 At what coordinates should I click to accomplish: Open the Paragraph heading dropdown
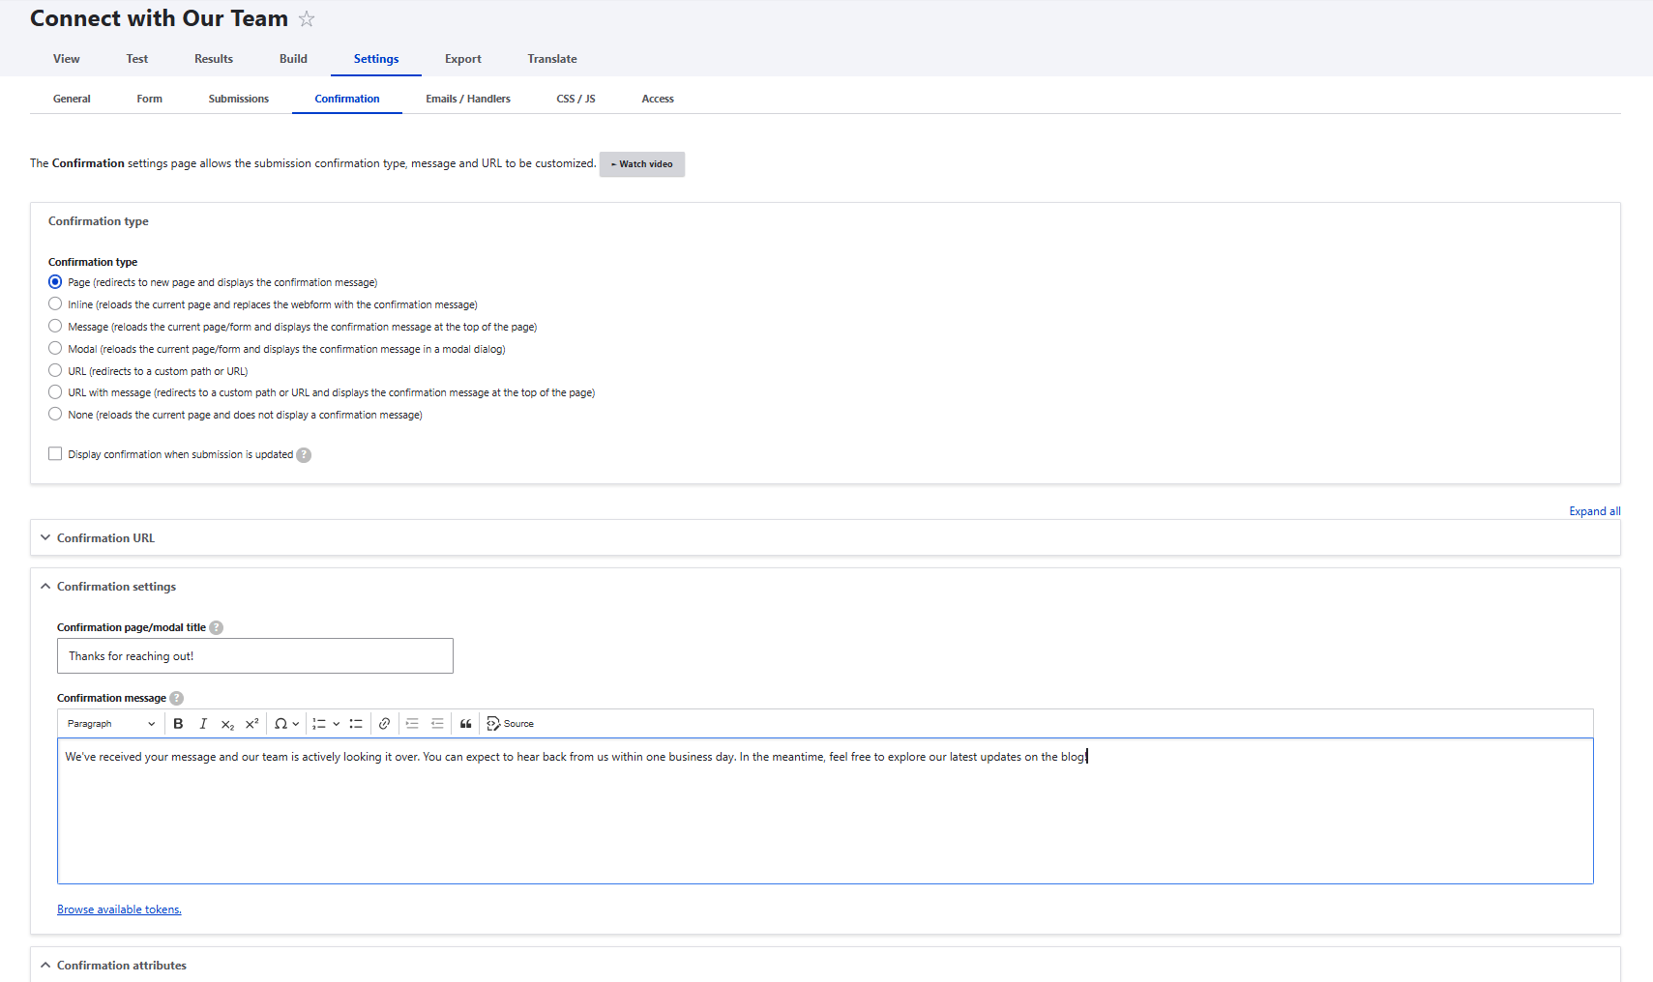[x=110, y=723]
